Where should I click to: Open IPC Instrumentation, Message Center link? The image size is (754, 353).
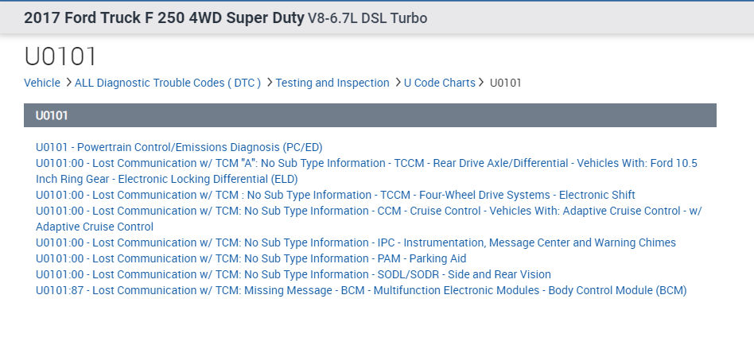pos(356,242)
